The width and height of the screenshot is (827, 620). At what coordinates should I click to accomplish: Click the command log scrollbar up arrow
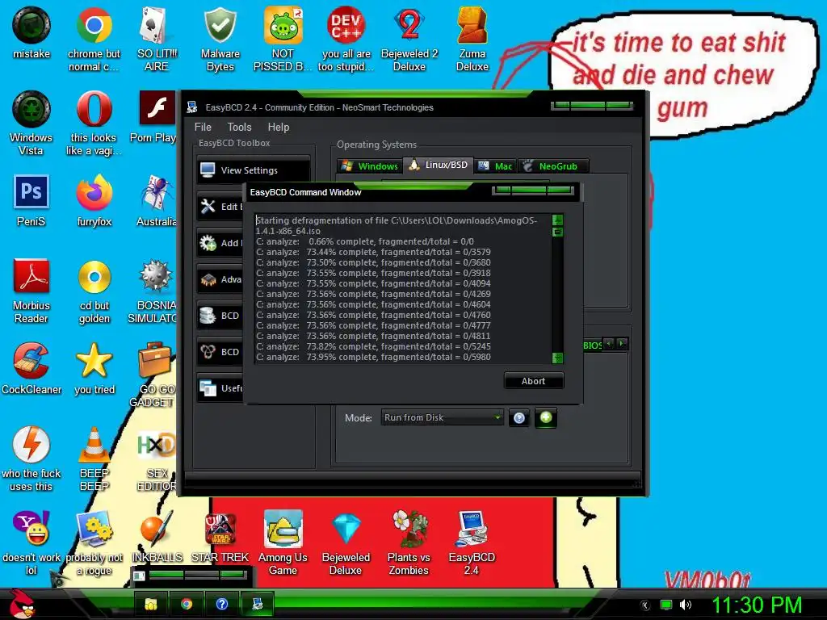(557, 220)
